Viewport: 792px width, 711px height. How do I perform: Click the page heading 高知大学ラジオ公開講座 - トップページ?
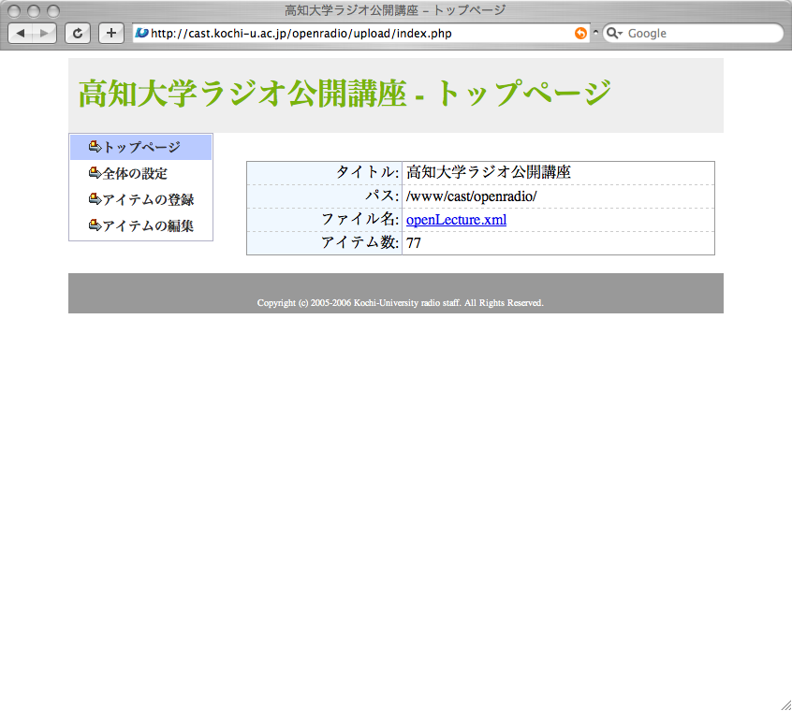click(x=345, y=94)
